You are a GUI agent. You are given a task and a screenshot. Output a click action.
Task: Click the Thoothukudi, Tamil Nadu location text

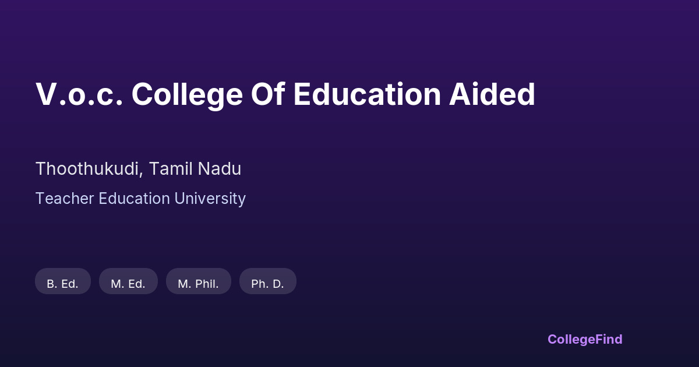pyautogui.click(x=138, y=169)
